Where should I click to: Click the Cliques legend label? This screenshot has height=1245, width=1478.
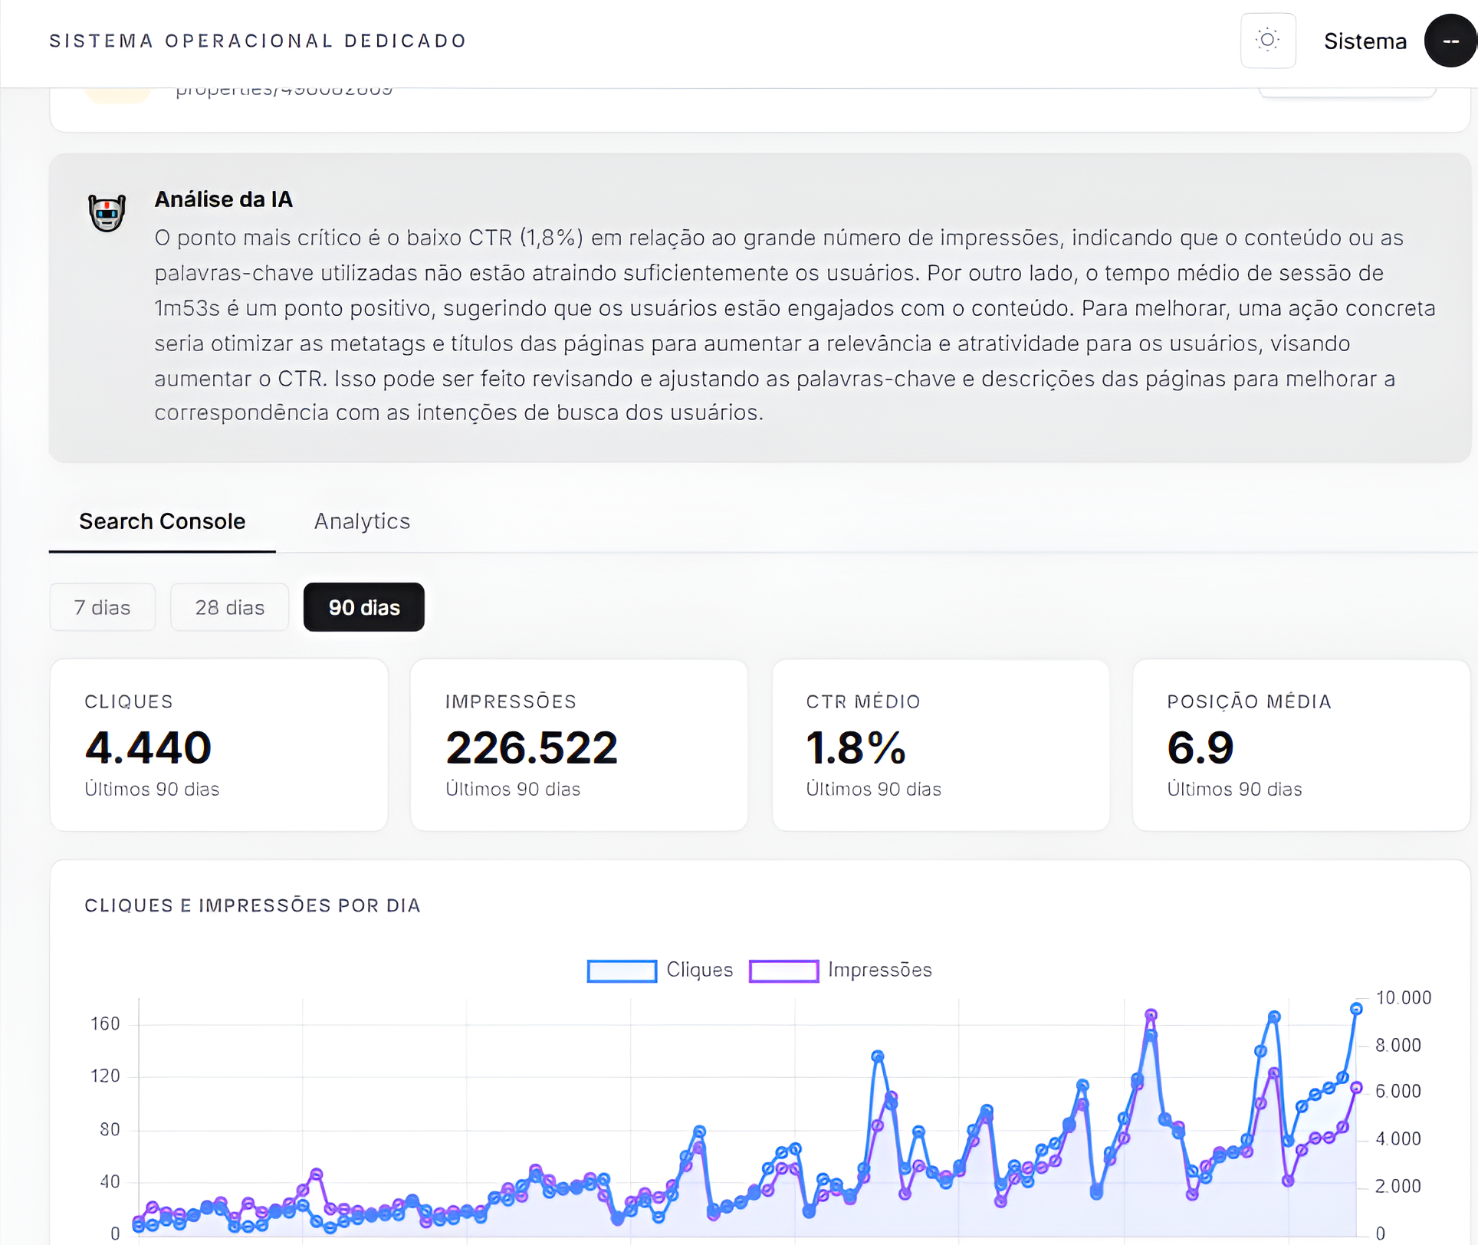[699, 970]
